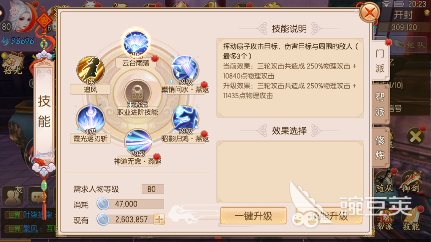The height and width of the screenshot is (242, 431).
Task: Select the 追风 running skill icon
Action: click(90, 70)
